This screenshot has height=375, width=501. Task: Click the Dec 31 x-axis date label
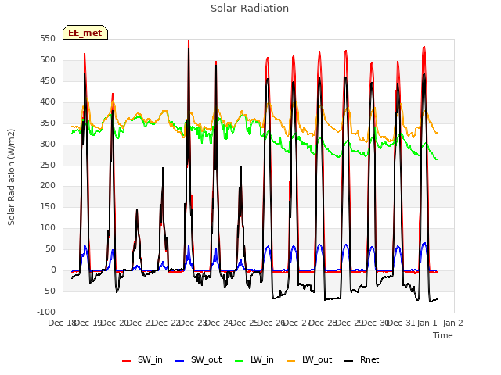[x=401, y=323]
